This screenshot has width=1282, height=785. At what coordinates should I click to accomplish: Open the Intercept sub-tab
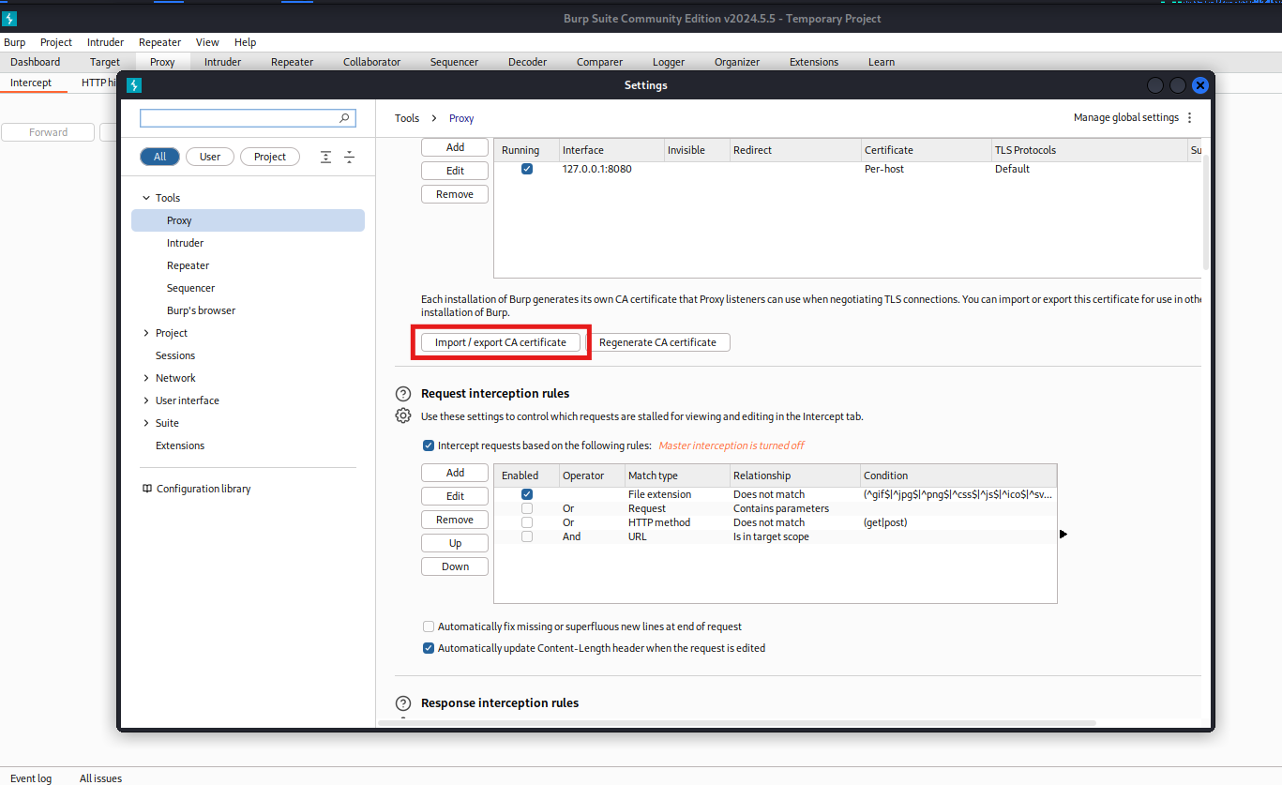31,83
